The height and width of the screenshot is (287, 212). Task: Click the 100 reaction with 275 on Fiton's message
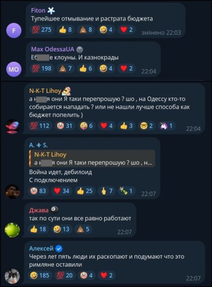click(x=42, y=29)
